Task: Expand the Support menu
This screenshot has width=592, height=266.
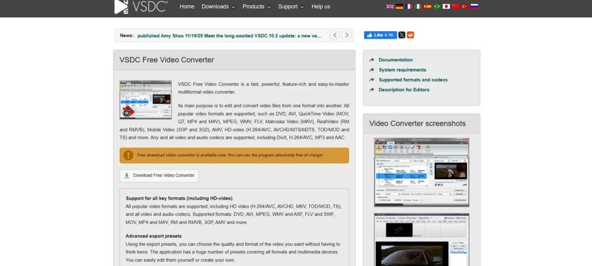Action: [291, 6]
